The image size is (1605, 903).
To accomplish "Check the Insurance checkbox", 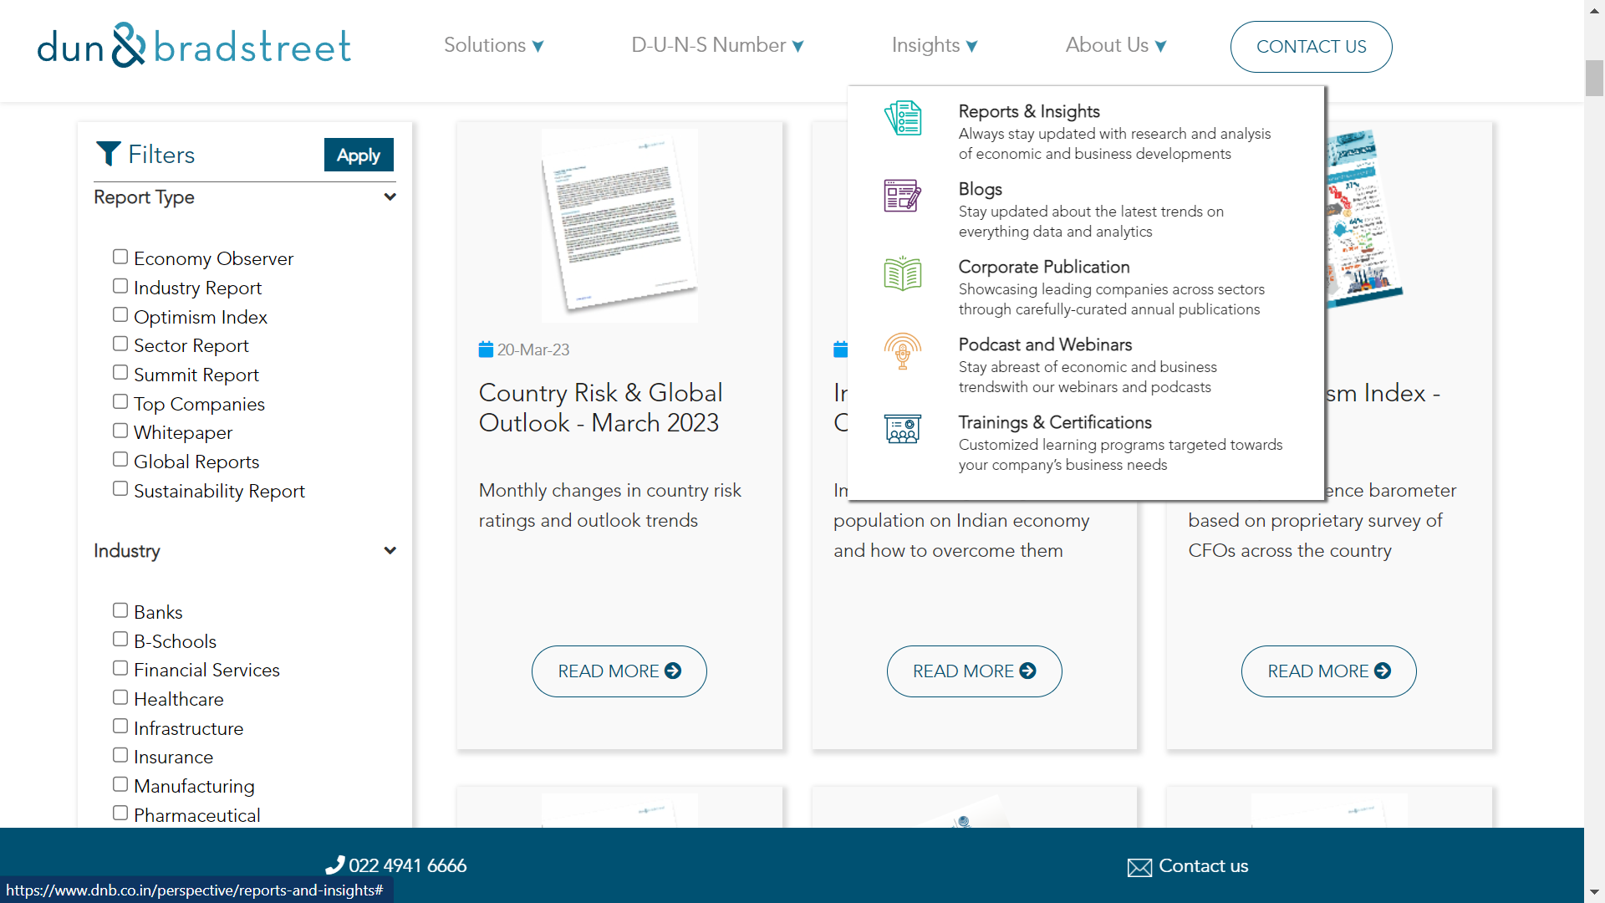I will [120, 755].
